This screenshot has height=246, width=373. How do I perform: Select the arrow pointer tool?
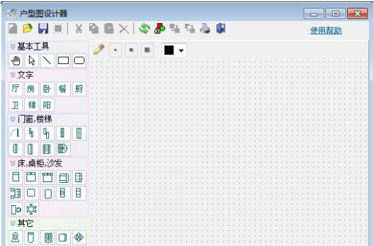point(32,60)
